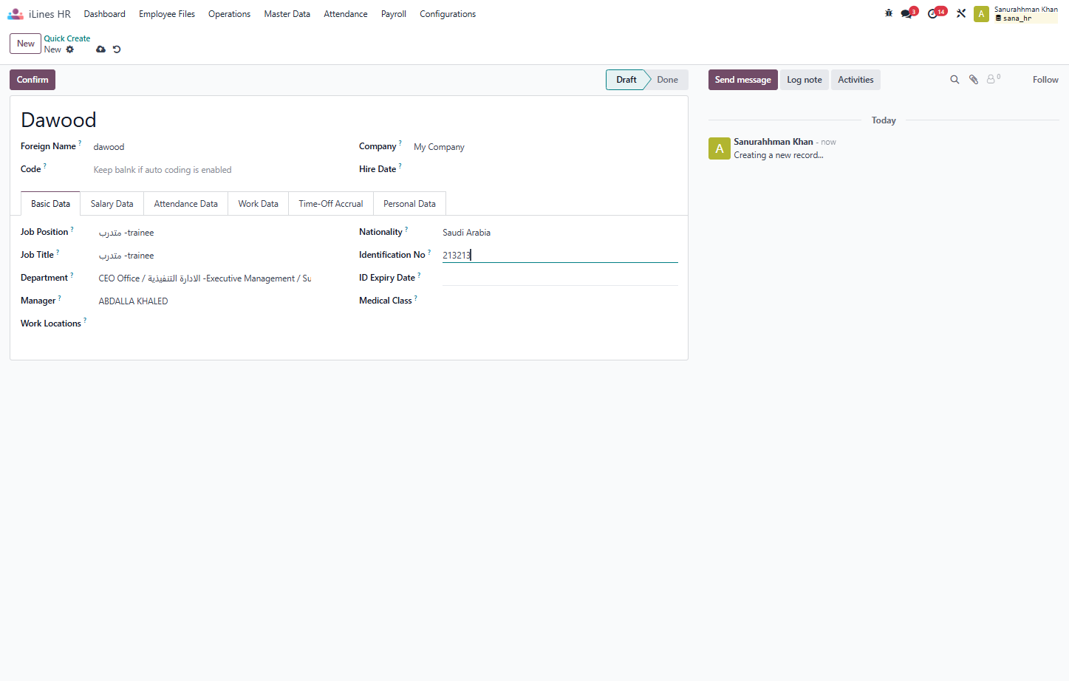Open attachments via the paperclip icon

pyautogui.click(x=974, y=80)
